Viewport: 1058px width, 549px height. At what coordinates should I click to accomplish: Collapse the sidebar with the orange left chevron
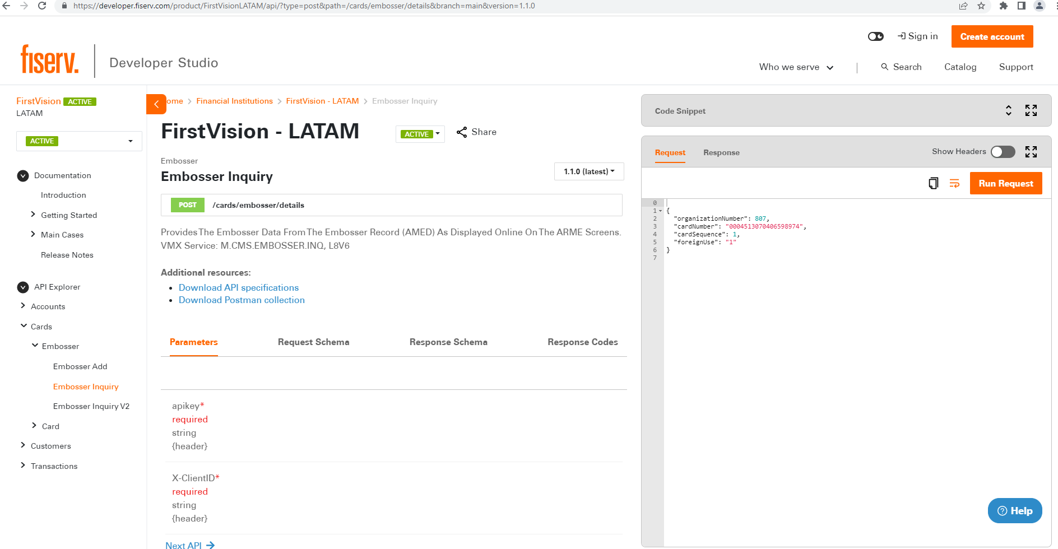point(156,104)
